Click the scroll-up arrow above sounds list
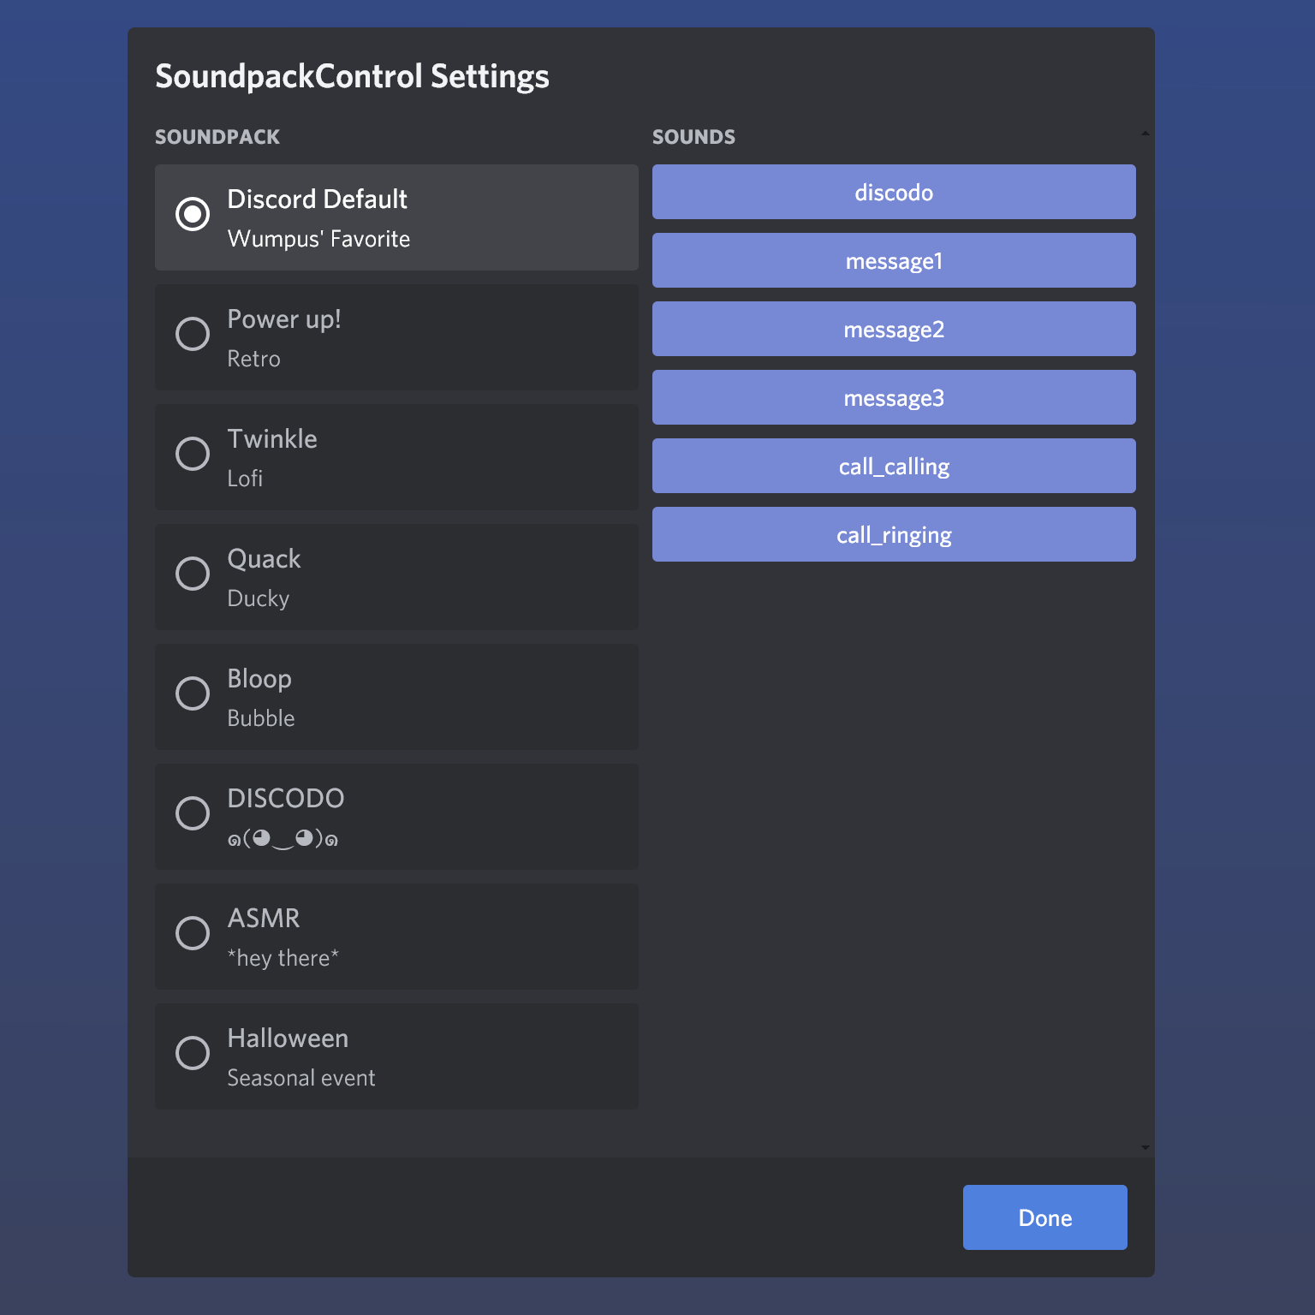 click(1144, 134)
